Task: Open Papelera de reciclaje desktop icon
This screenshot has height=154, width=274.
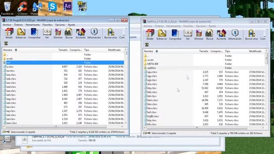Action: (x=7, y=8)
